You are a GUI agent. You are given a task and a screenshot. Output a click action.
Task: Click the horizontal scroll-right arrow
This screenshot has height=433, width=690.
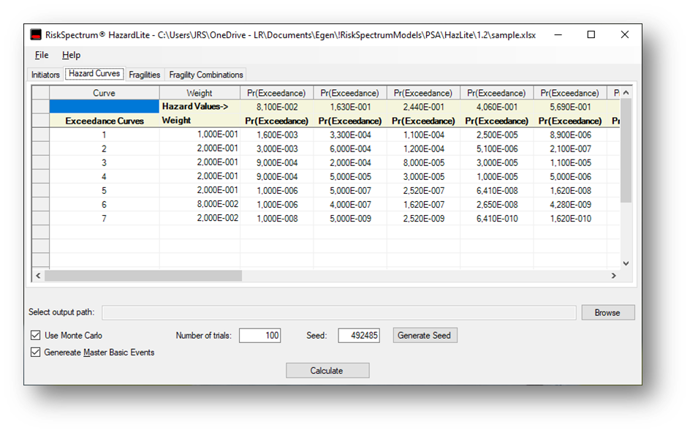pyautogui.click(x=614, y=276)
